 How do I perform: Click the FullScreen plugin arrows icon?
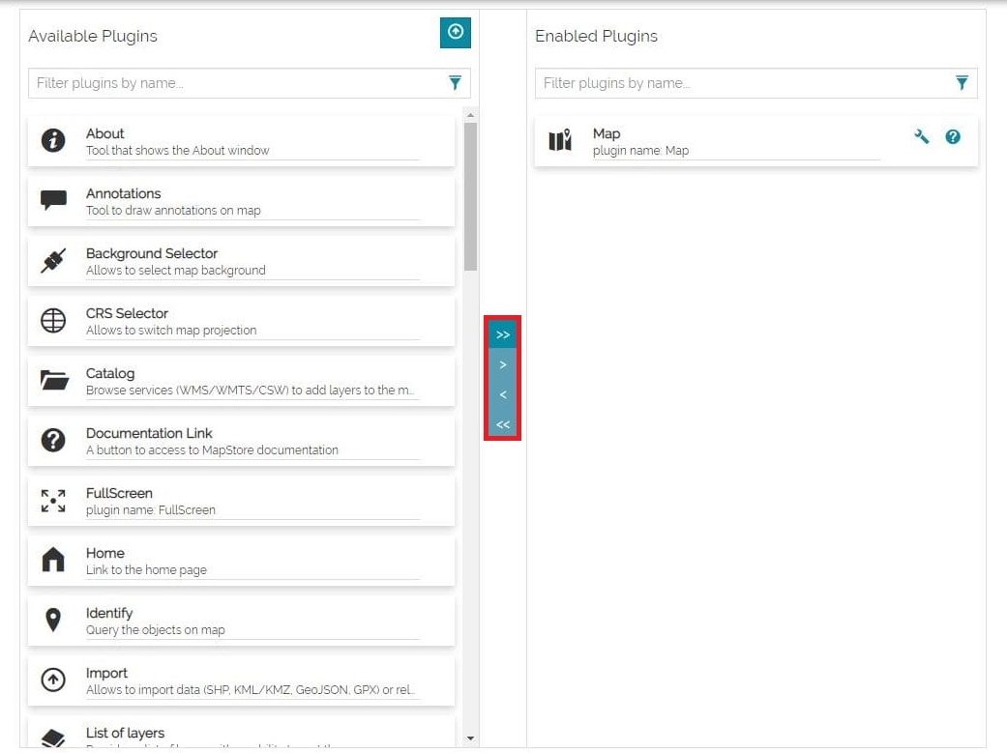pyautogui.click(x=53, y=501)
